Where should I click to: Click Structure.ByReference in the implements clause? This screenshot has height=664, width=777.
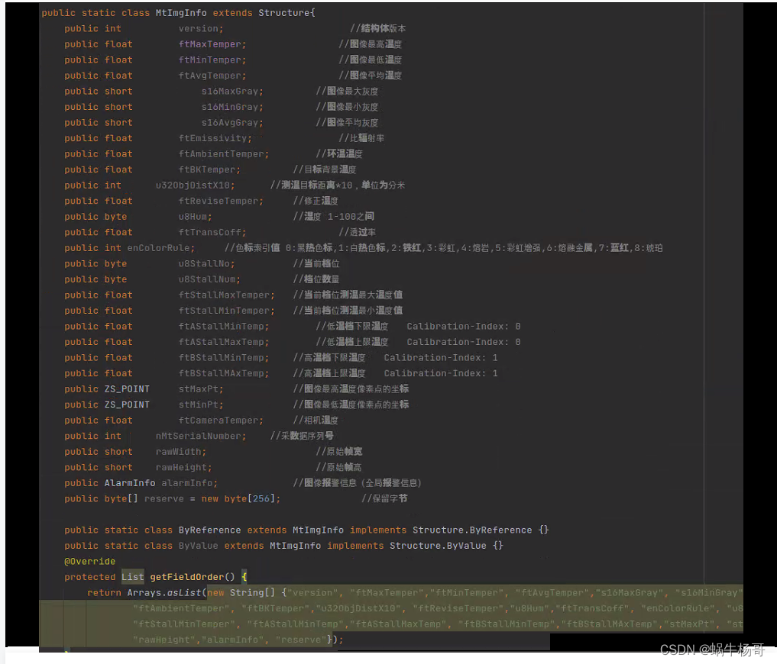tap(472, 530)
